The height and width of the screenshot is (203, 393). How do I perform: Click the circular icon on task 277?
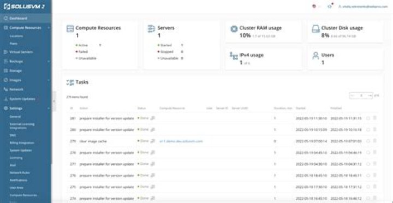pos(368,164)
